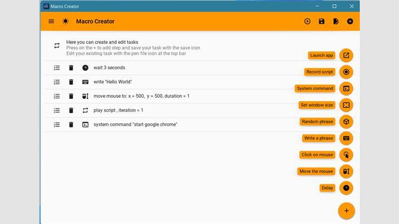The height and width of the screenshot is (224, 399).
Task: Maximize the Macro Creator window
Action: click(334, 6)
